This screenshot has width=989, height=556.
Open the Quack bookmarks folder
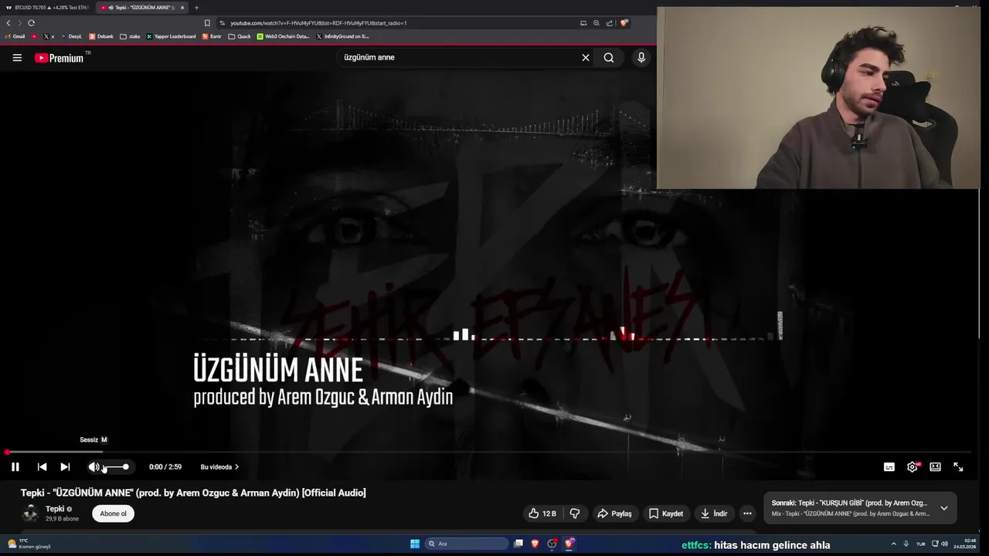pos(240,36)
